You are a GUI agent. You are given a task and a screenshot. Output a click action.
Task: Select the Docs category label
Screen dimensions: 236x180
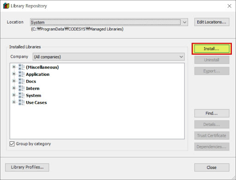(31, 81)
